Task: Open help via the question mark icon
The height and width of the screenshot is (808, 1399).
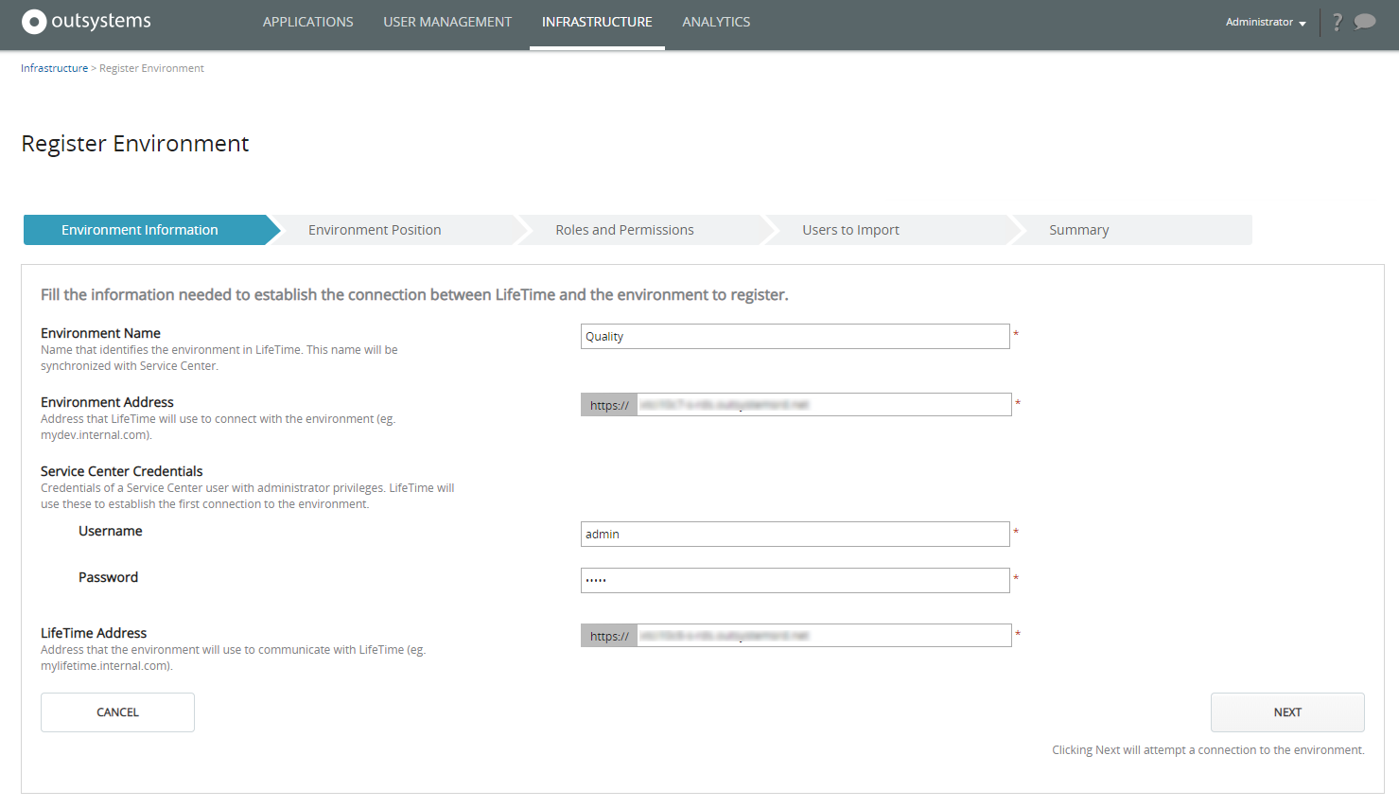Action: (1337, 22)
